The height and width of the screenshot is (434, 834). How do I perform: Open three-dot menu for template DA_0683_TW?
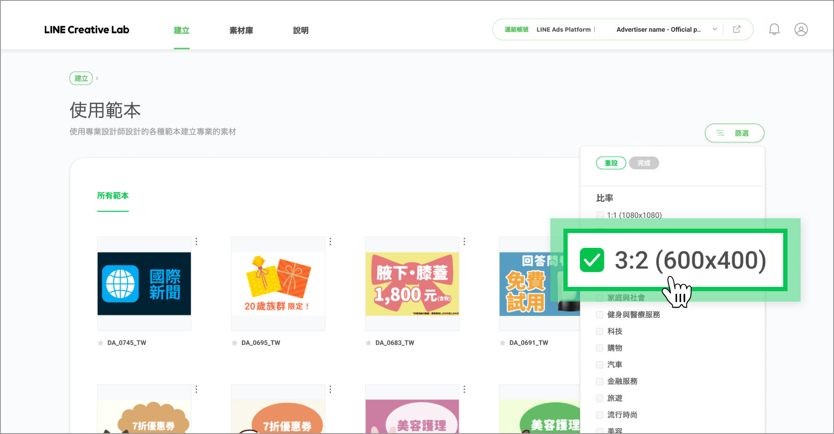coord(464,241)
